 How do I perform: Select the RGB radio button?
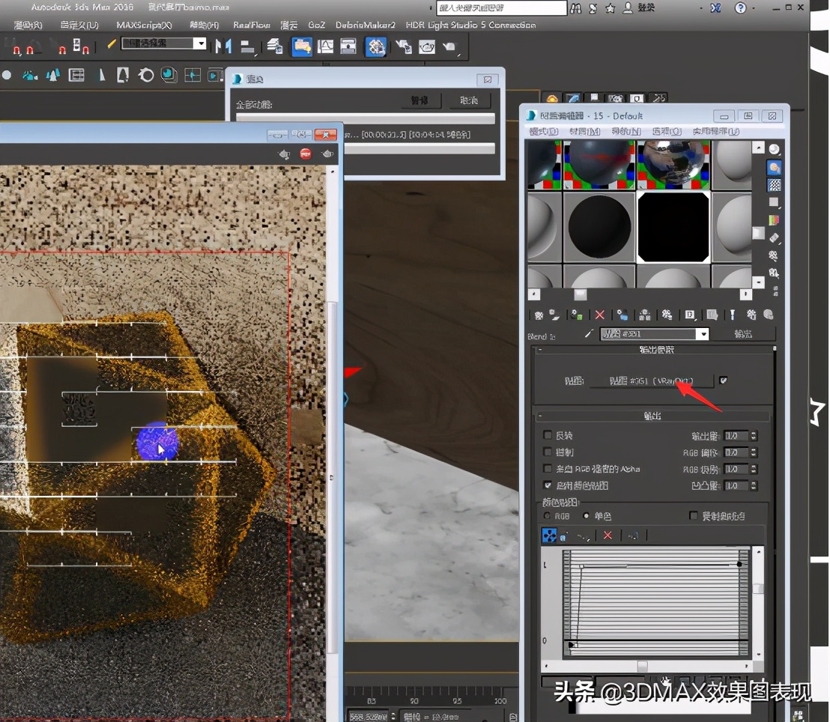pyautogui.click(x=548, y=515)
